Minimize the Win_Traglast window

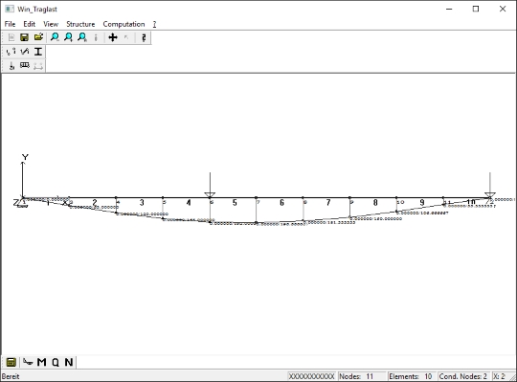point(449,9)
